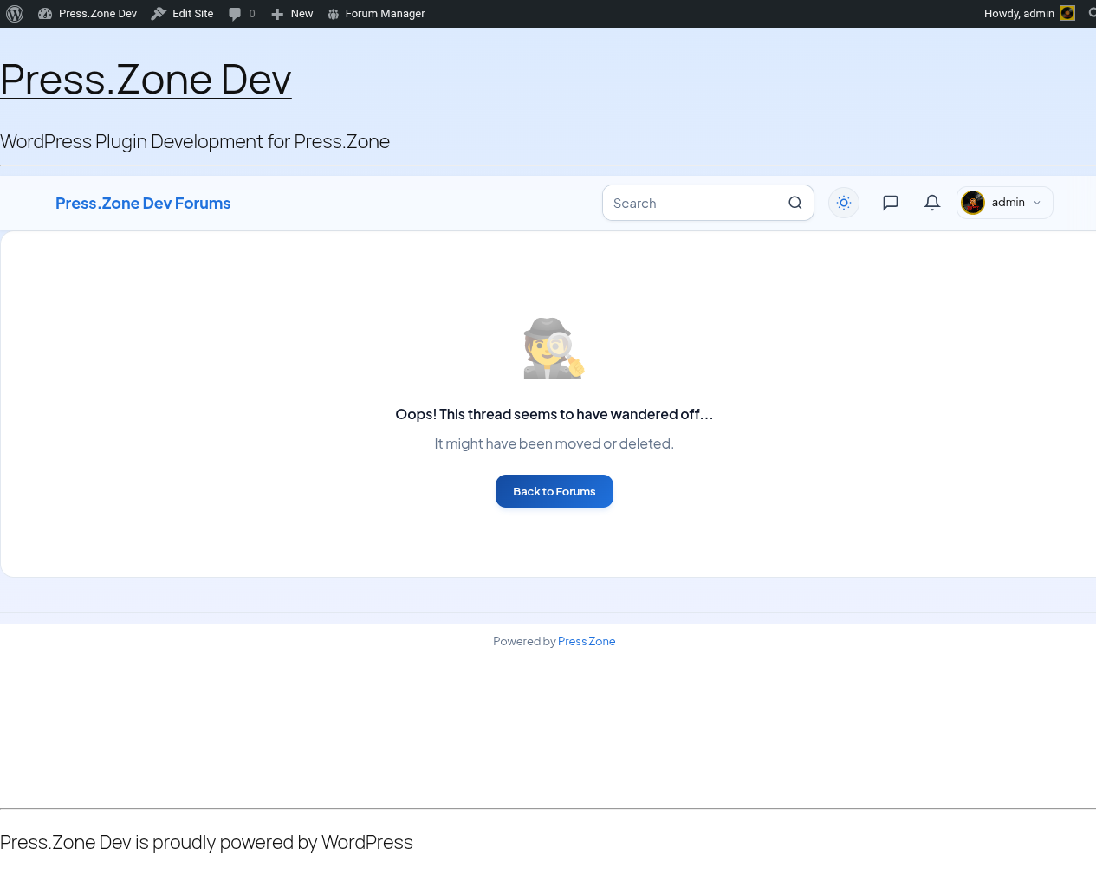This screenshot has height=874, width=1096.
Task: Toggle light/dark theme sun icon
Action: [844, 203]
